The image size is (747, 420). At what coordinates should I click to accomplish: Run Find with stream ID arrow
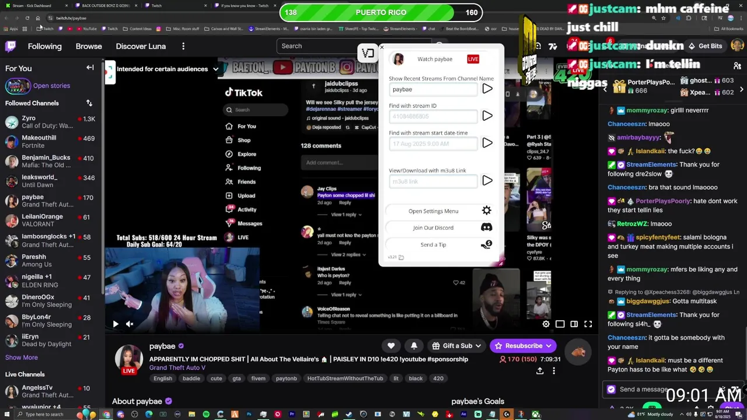pos(487,116)
